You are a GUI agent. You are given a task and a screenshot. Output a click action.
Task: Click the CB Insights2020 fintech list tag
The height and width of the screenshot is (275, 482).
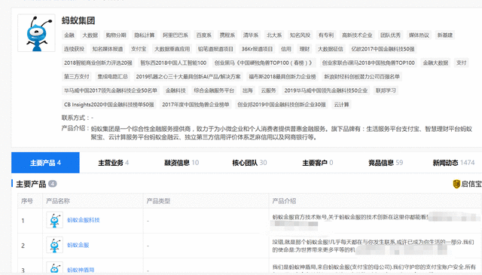coord(108,105)
